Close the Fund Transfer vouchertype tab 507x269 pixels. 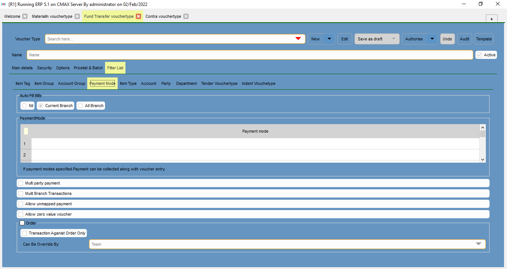(138, 16)
